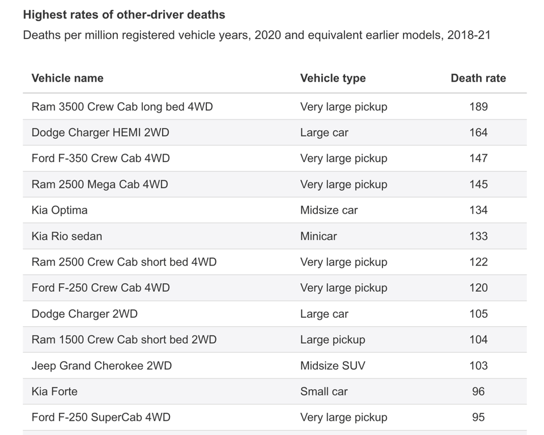
Task: Click the Ford F-250 SuperCab 4WD cell
Action: tap(101, 417)
